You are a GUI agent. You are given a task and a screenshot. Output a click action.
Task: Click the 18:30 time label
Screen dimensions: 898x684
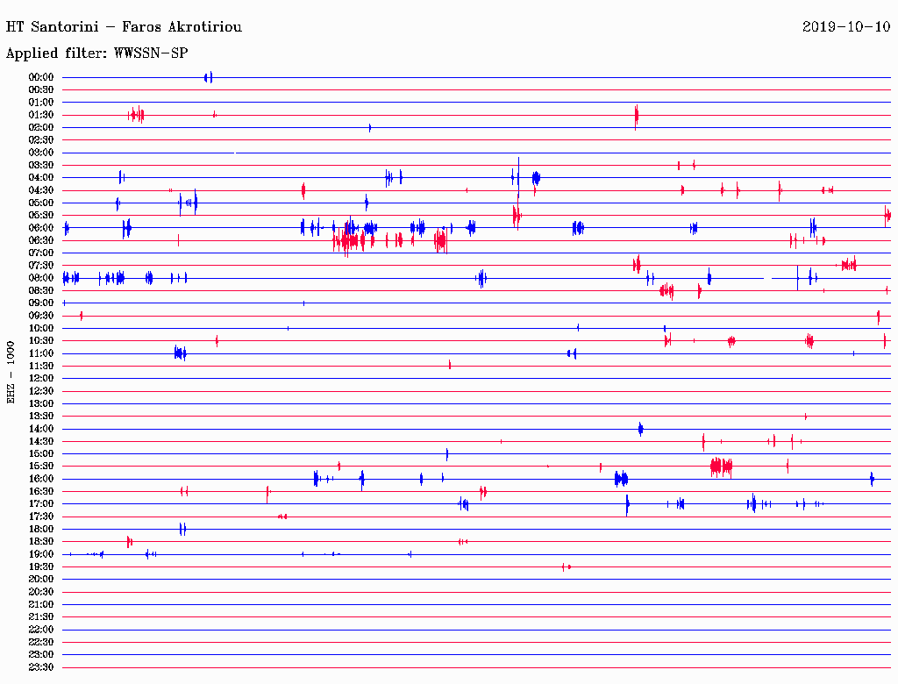coord(41,541)
